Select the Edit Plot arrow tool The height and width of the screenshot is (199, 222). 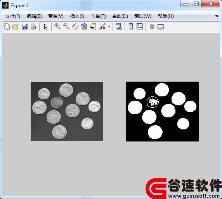pyautogui.click(x=46, y=26)
